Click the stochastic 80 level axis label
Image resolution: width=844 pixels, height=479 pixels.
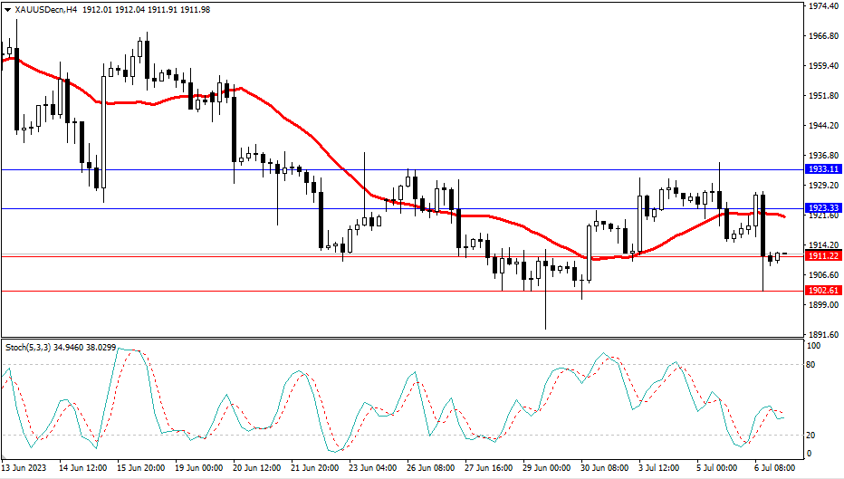pyautogui.click(x=813, y=365)
